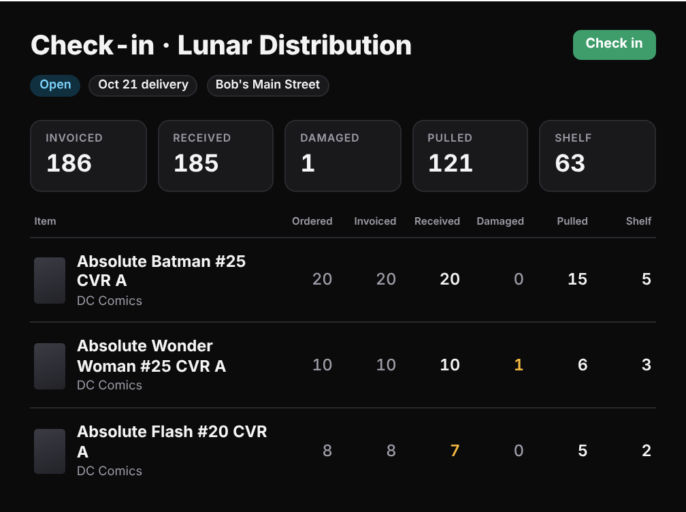Click Absolute Flash's shelf value 2
This screenshot has width=686, height=512.
pos(647,451)
